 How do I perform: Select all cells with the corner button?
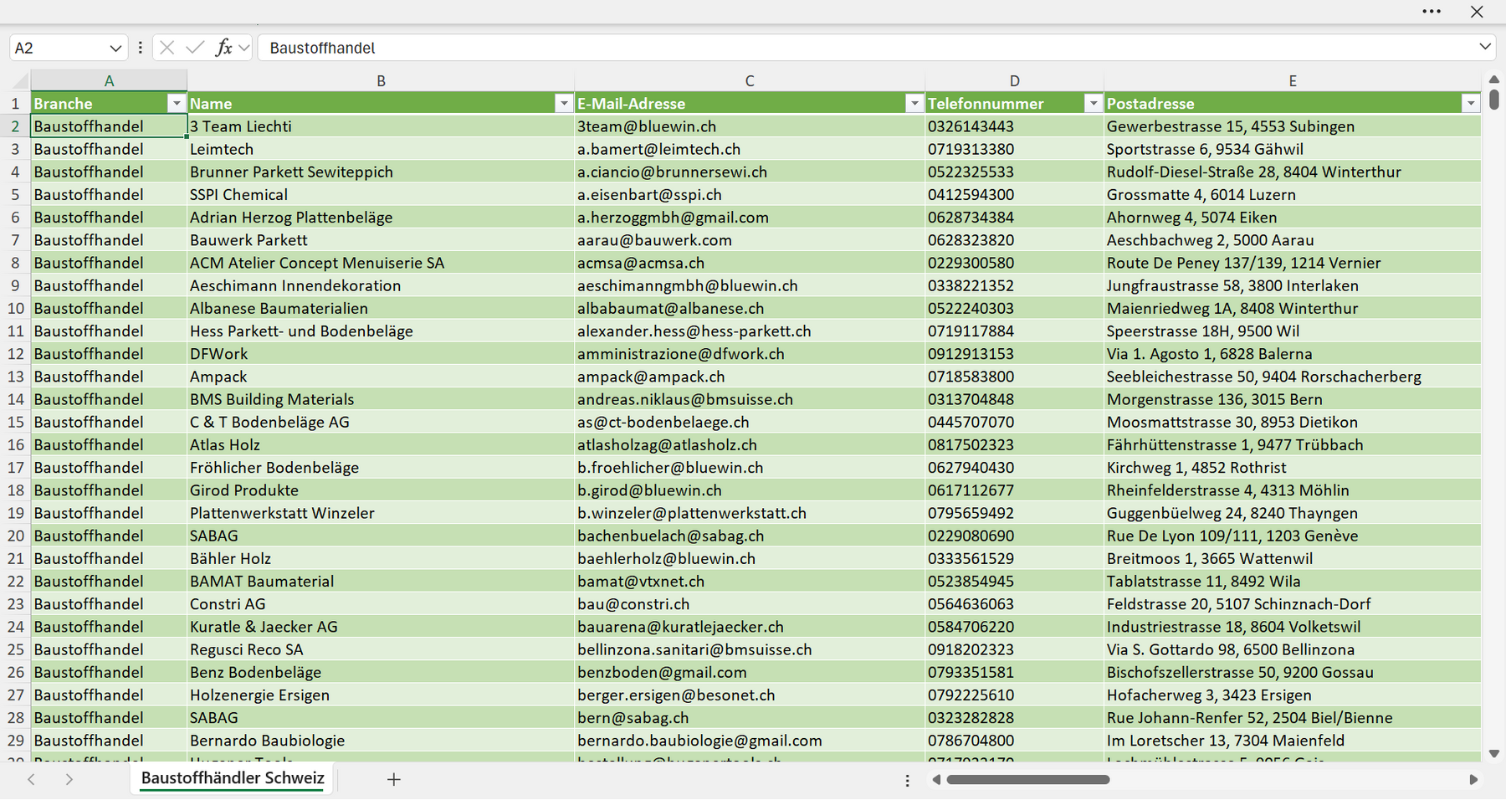(x=15, y=80)
